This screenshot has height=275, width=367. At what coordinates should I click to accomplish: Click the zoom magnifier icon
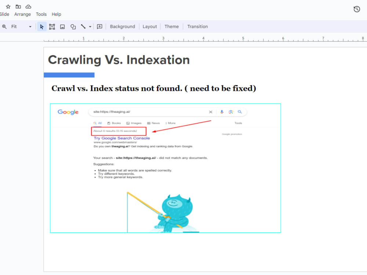coord(4,27)
